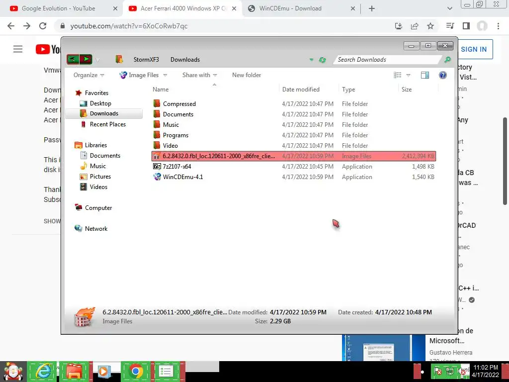
Task: Select Libraries in the navigation pane
Action: (x=96, y=145)
